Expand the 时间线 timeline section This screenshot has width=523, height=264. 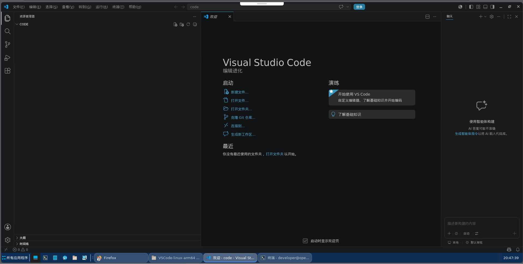(x=108, y=244)
